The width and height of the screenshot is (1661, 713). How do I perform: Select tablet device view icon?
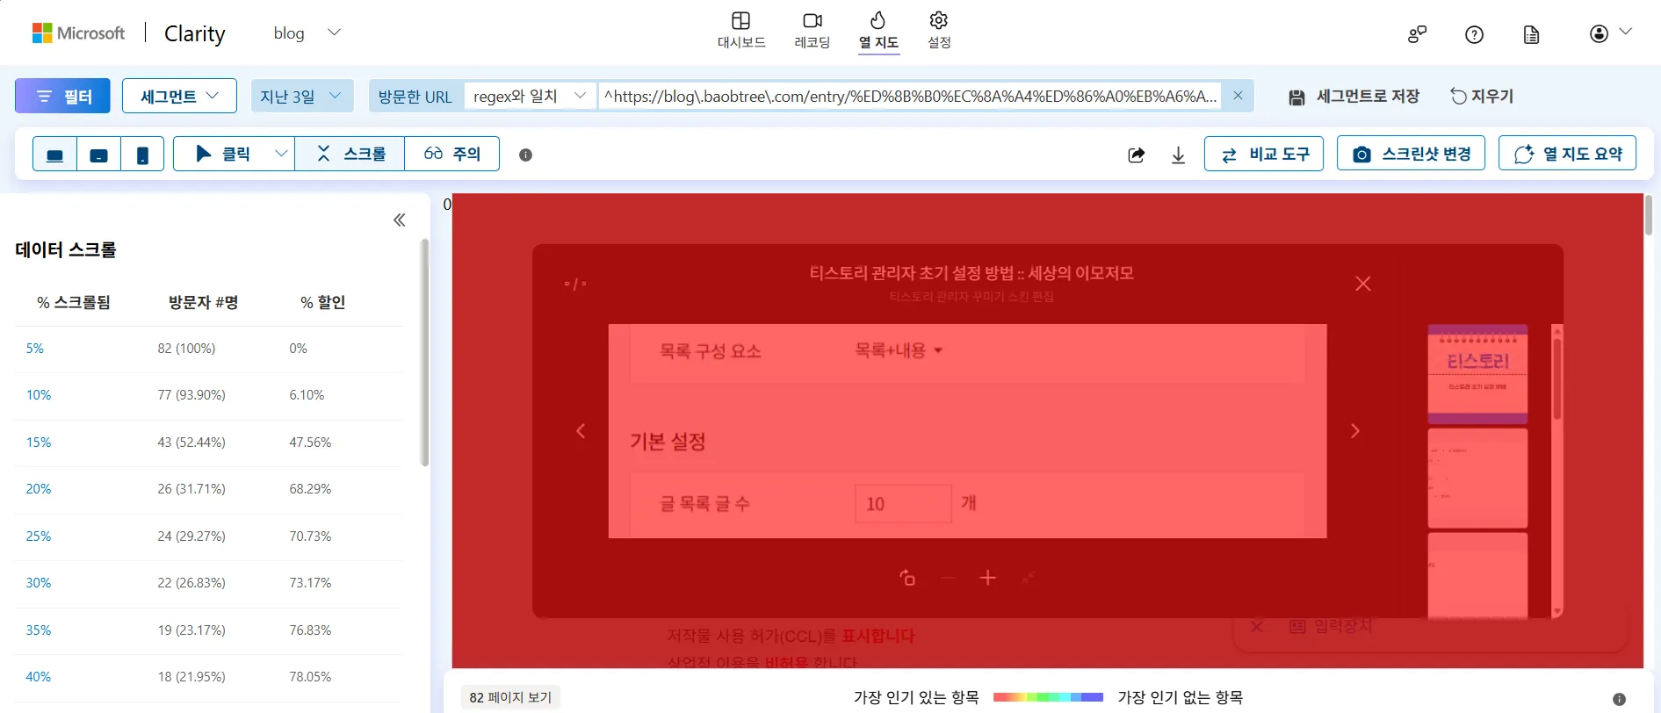click(98, 154)
